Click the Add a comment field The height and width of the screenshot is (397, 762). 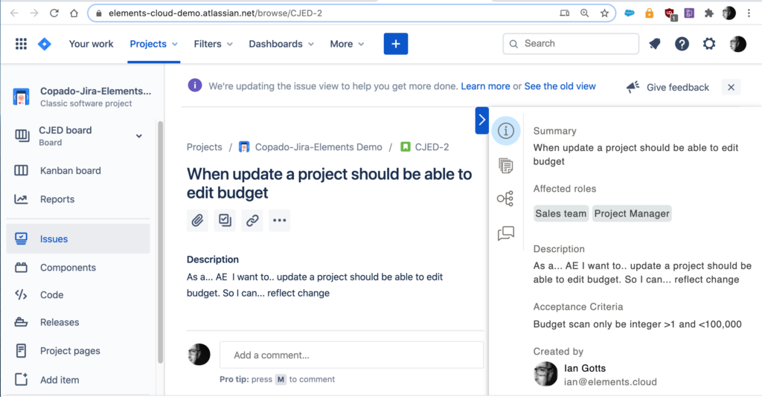point(351,355)
